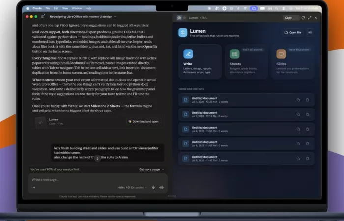Open the Untitled document from 11:42 PM

tap(246, 158)
